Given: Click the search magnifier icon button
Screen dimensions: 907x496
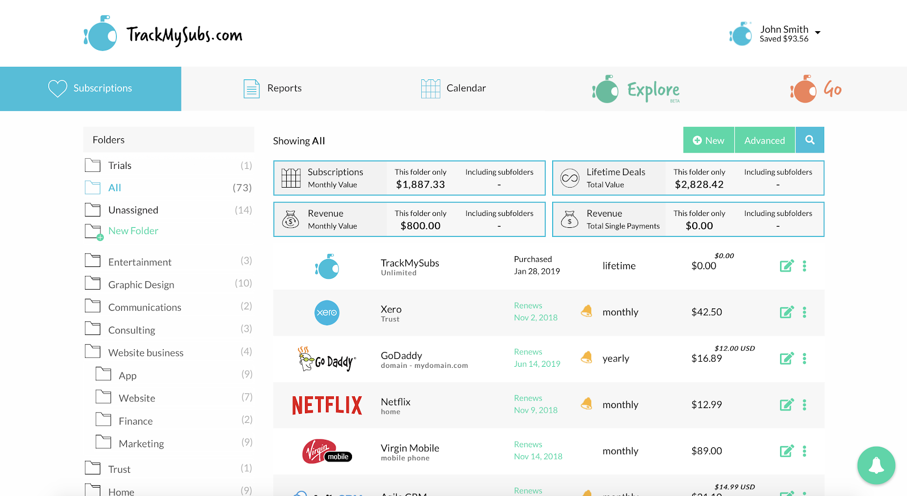Looking at the screenshot, I should [809, 140].
